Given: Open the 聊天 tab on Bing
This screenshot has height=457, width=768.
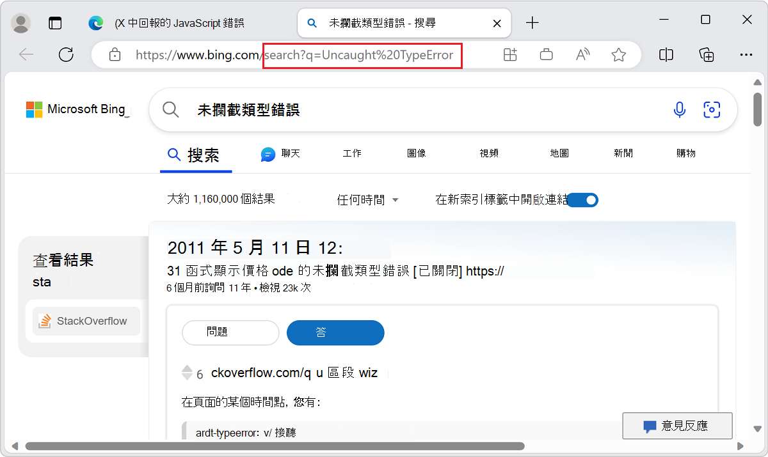Looking at the screenshot, I should point(280,153).
